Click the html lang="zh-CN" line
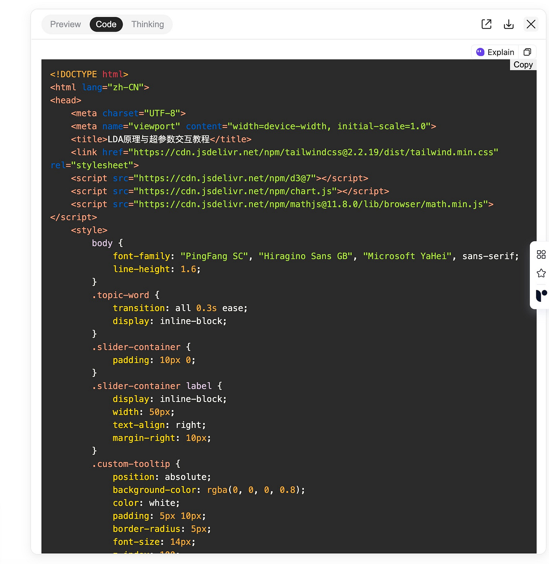The width and height of the screenshot is (549, 564). (x=100, y=87)
